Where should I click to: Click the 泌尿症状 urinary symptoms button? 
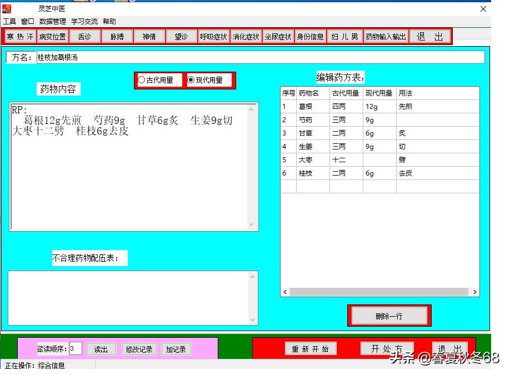[x=278, y=36]
